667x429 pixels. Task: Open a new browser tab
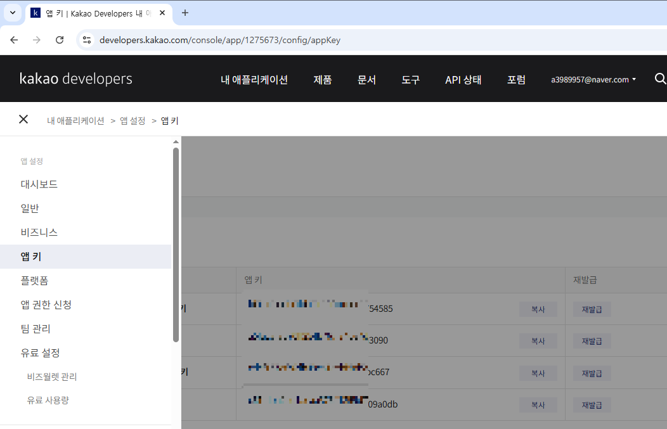tap(185, 13)
